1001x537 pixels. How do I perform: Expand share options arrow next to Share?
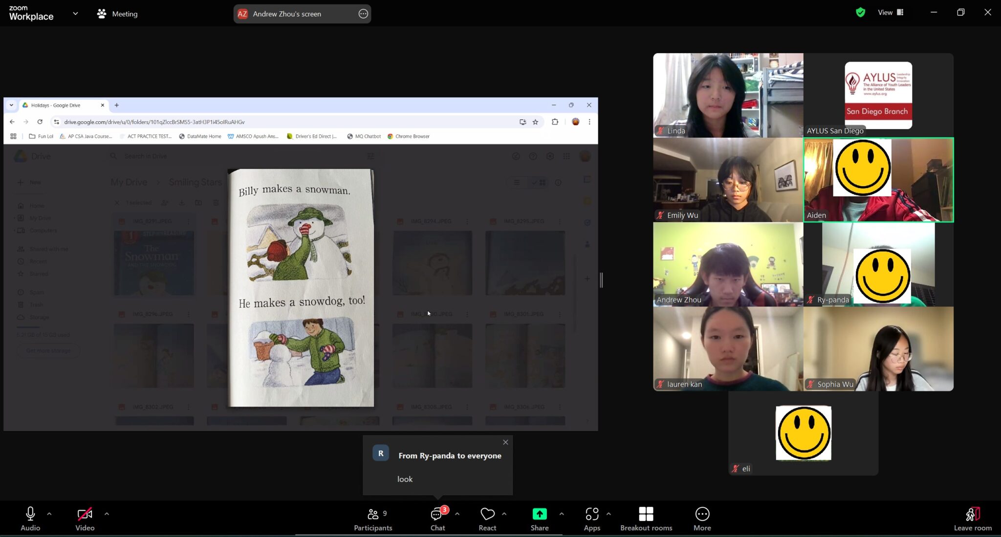[x=561, y=514]
